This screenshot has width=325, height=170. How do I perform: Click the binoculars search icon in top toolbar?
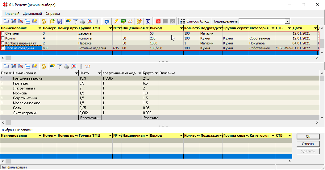click(69, 21)
